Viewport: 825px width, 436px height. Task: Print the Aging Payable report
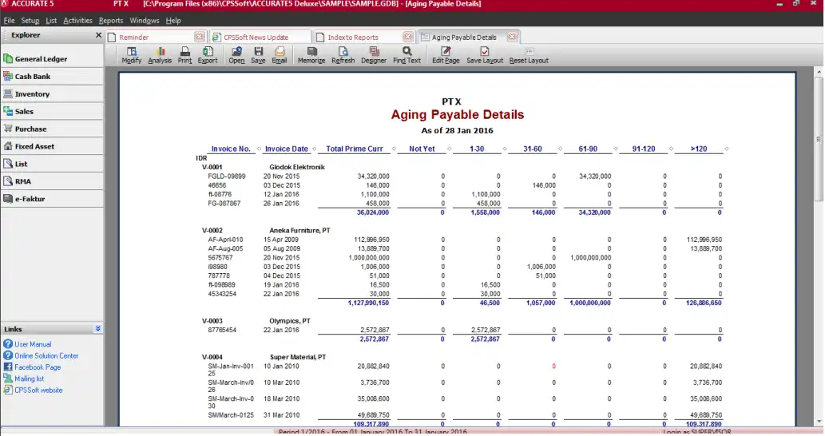tap(184, 54)
